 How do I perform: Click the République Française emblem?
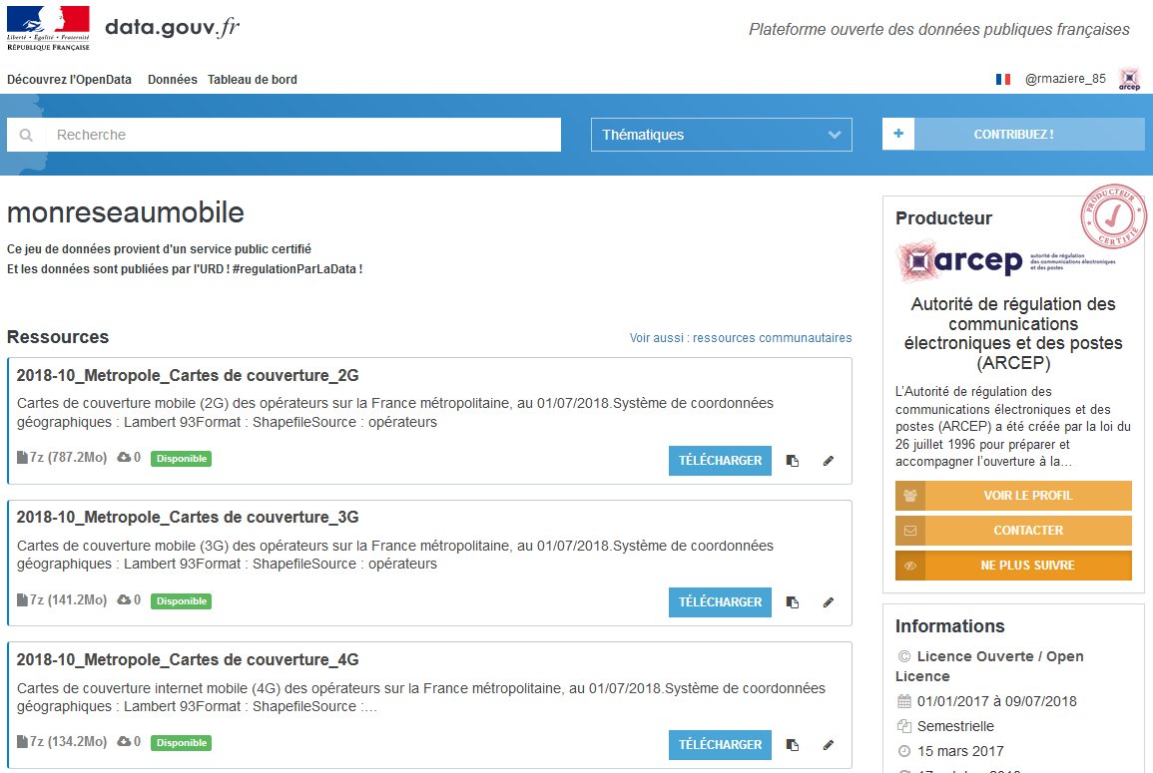click(x=49, y=29)
